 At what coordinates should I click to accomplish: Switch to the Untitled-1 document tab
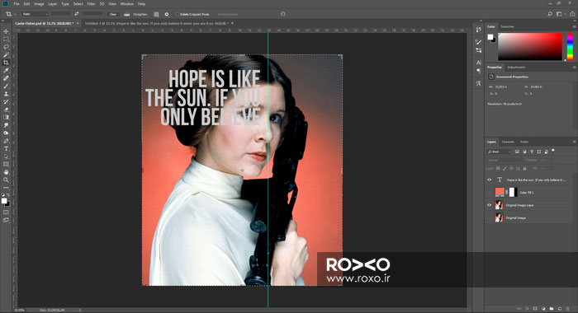(157, 23)
